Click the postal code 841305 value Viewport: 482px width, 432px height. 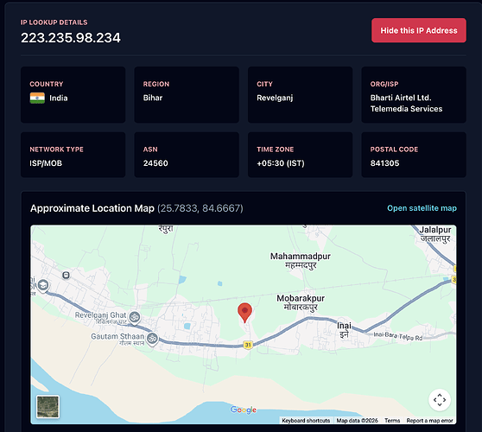384,163
